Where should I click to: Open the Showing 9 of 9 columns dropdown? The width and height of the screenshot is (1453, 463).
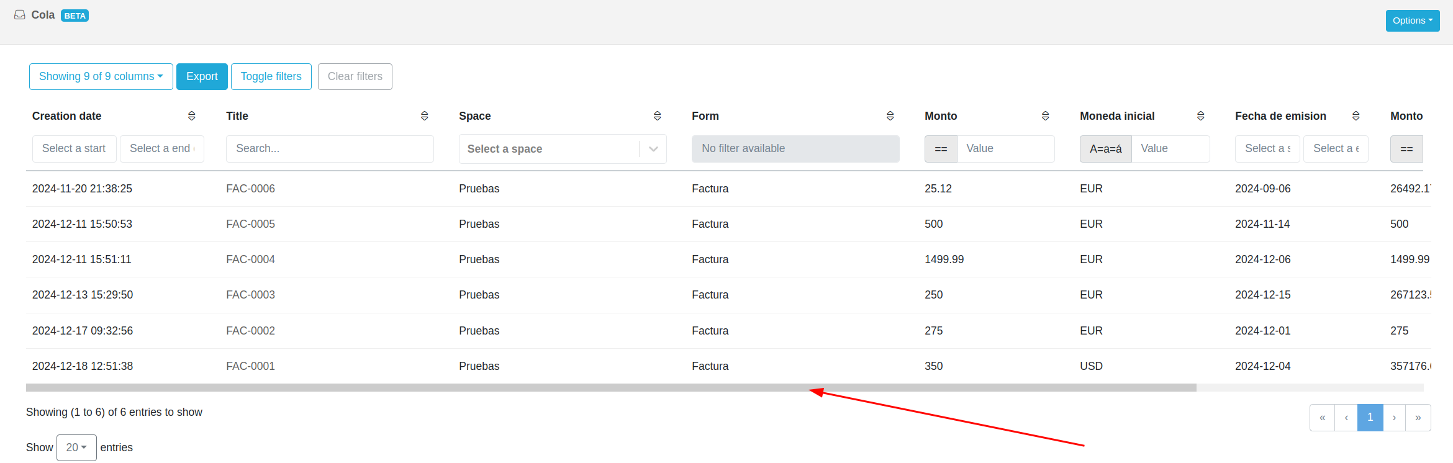point(101,76)
